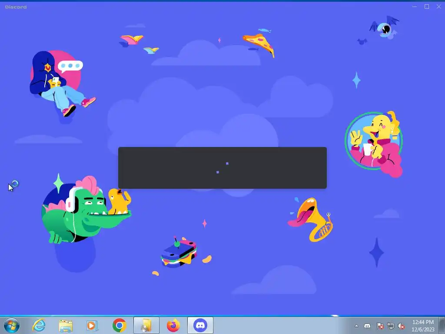Select the open folder window taskbar button
The height and width of the screenshot is (334, 445).
point(146,325)
